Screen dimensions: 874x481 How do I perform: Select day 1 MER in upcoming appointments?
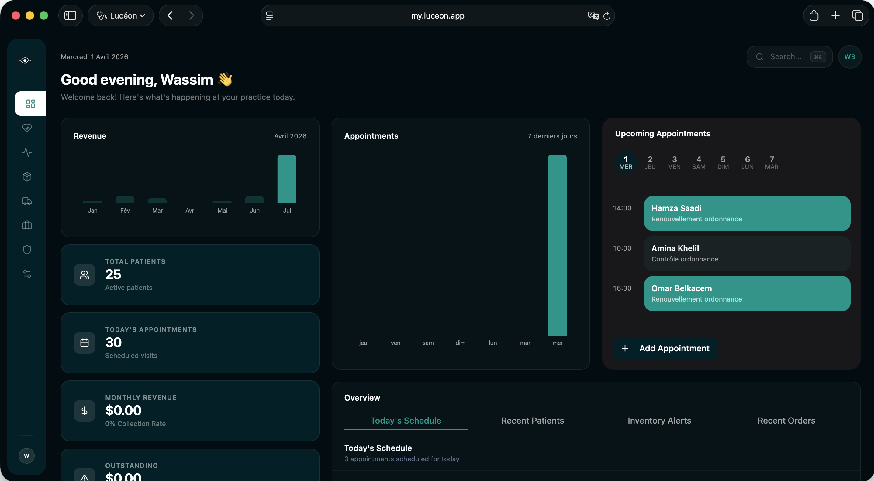[626, 163]
